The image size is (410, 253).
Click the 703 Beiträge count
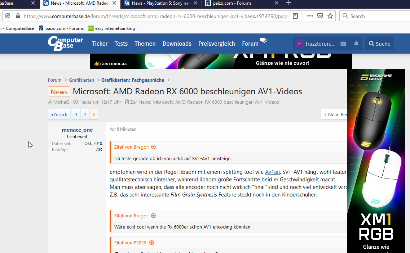[98, 150]
